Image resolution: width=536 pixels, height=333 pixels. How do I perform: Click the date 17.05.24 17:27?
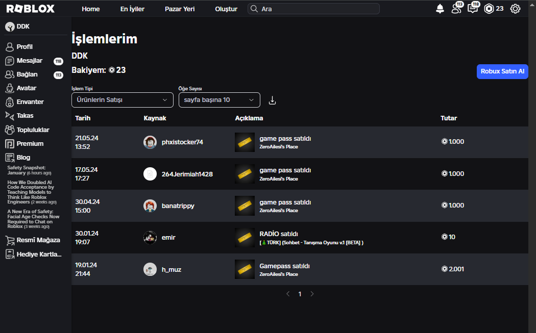(86, 174)
